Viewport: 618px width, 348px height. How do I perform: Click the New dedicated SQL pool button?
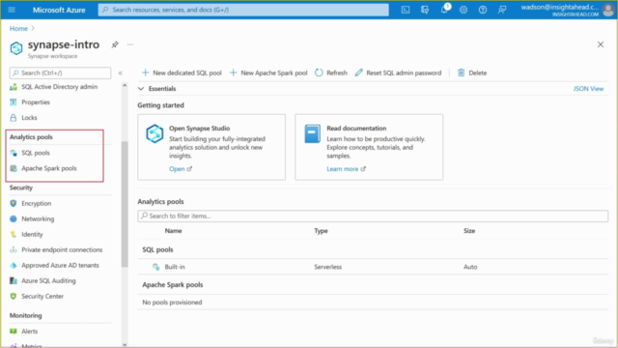pyautogui.click(x=182, y=72)
